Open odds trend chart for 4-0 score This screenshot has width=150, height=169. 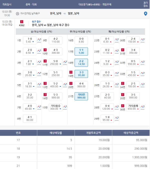(x=39, y=108)
